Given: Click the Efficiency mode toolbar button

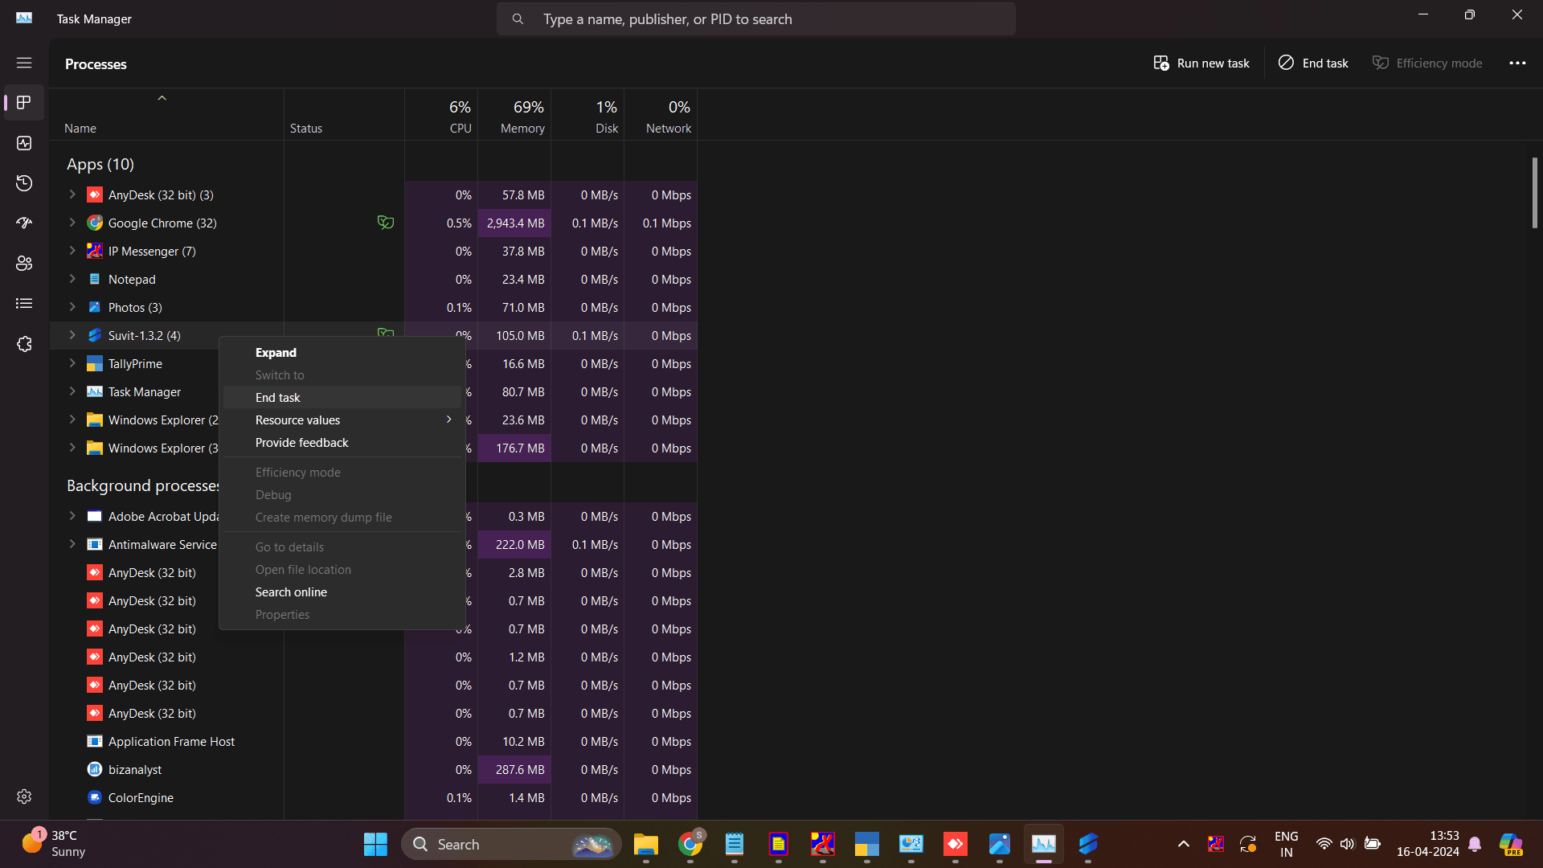Looking at the screenshot, I should [1427, 63].
